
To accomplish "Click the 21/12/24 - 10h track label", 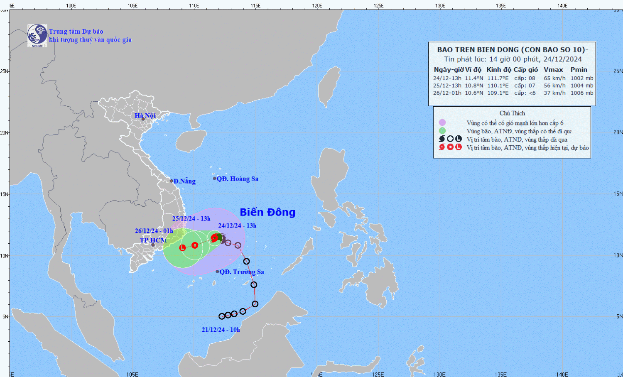I will [221, 330].
